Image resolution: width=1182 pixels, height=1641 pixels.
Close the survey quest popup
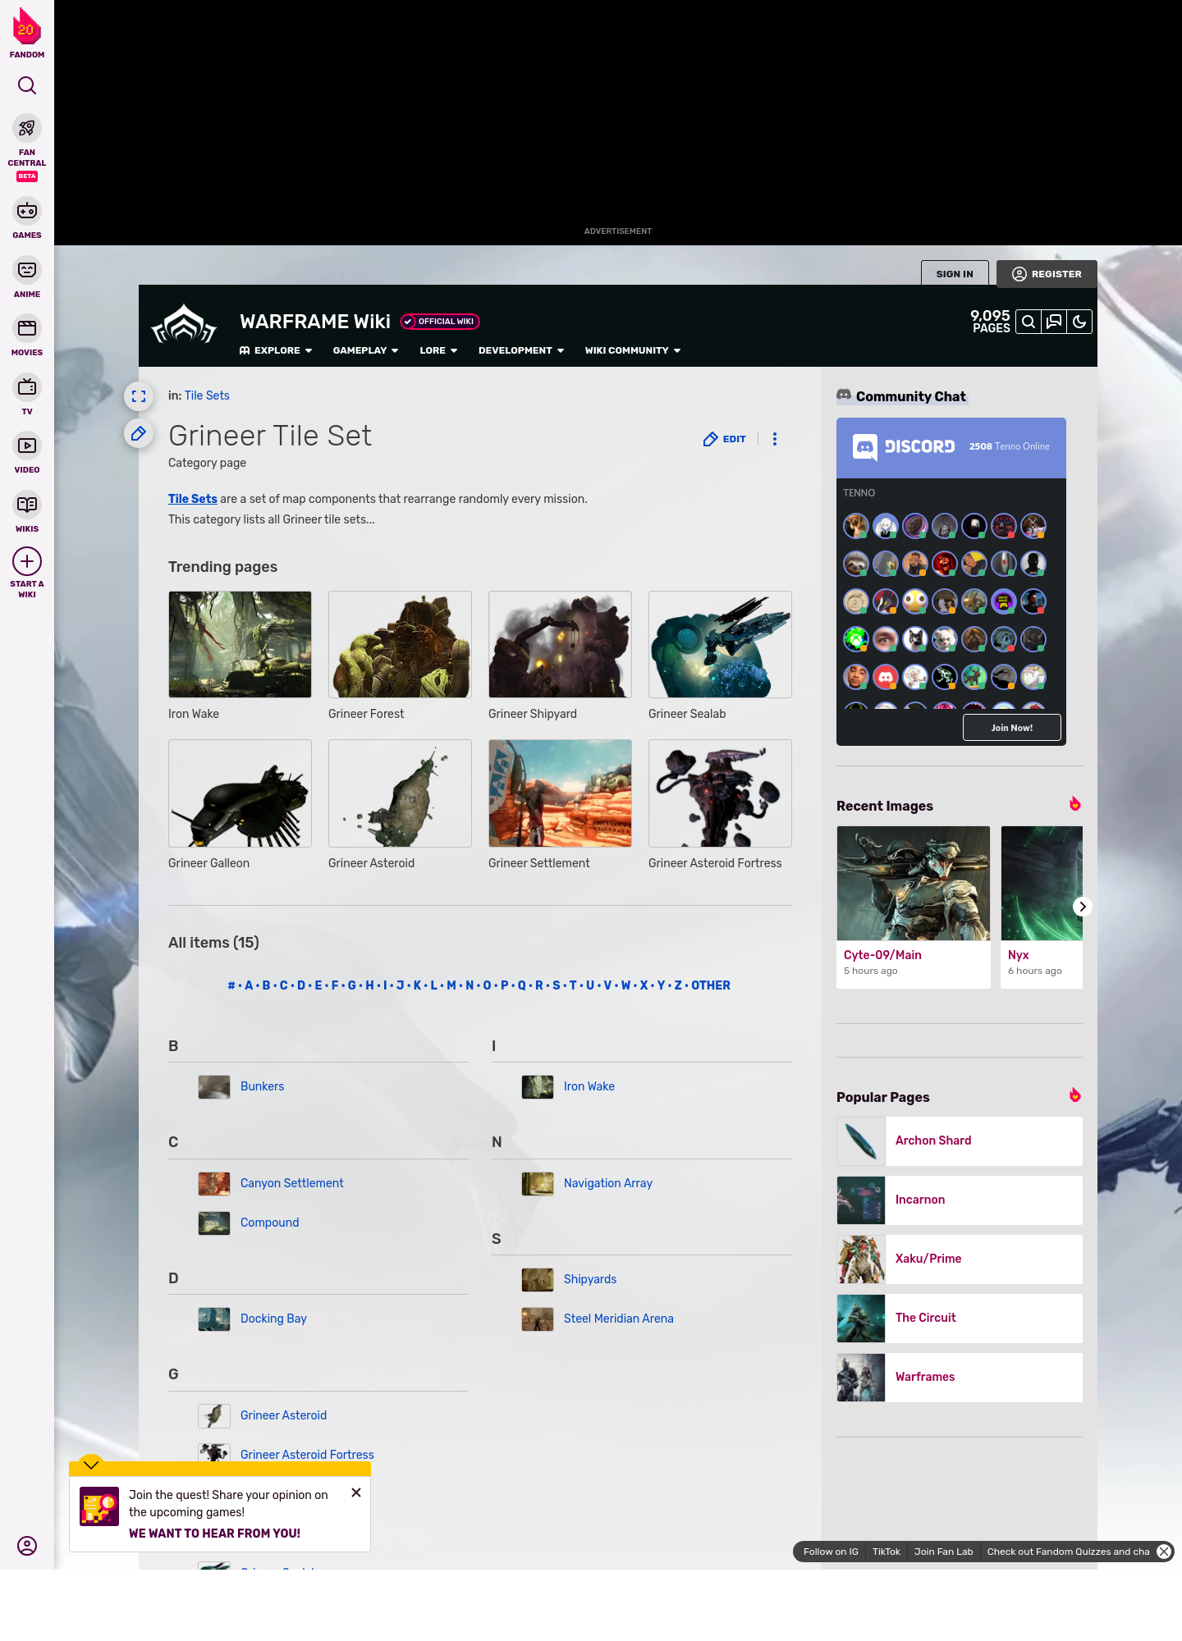356,1492
